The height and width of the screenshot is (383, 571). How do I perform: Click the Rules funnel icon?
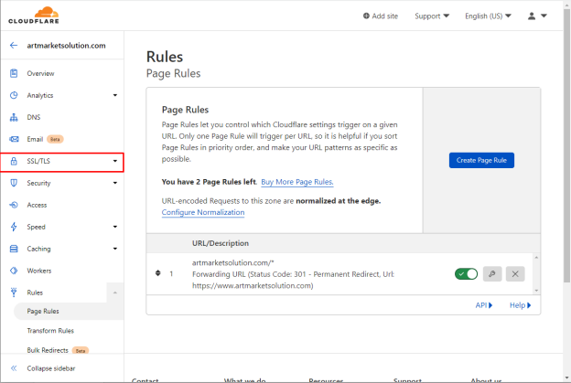14,293
